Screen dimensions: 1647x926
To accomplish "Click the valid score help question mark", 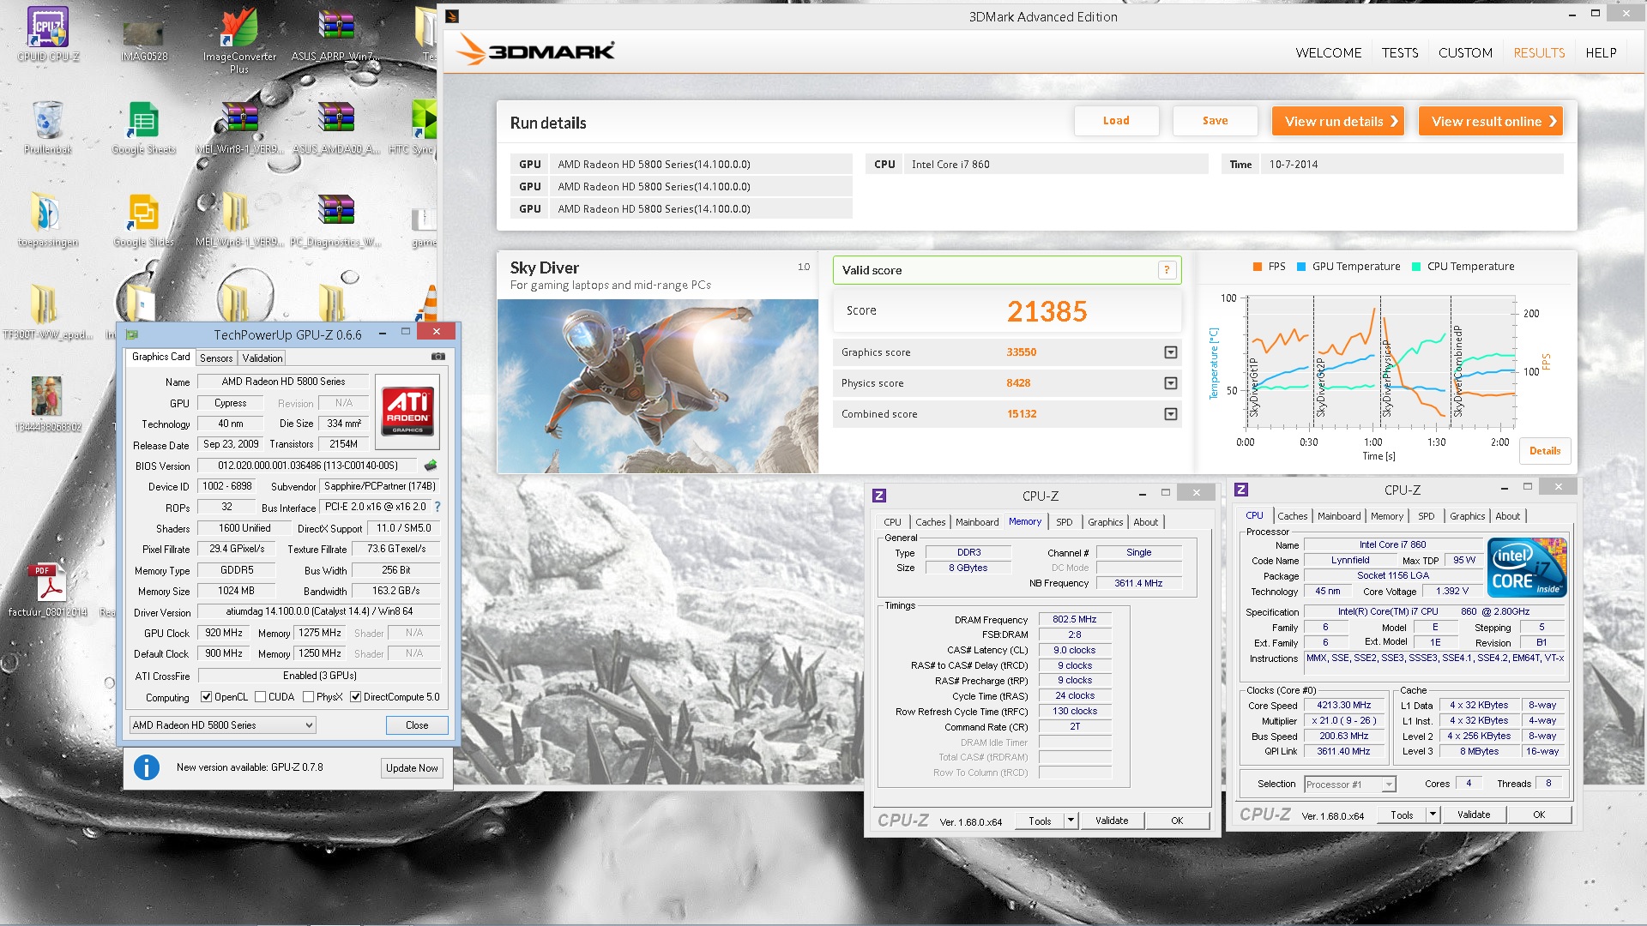I will click(x=1167, y=270).
